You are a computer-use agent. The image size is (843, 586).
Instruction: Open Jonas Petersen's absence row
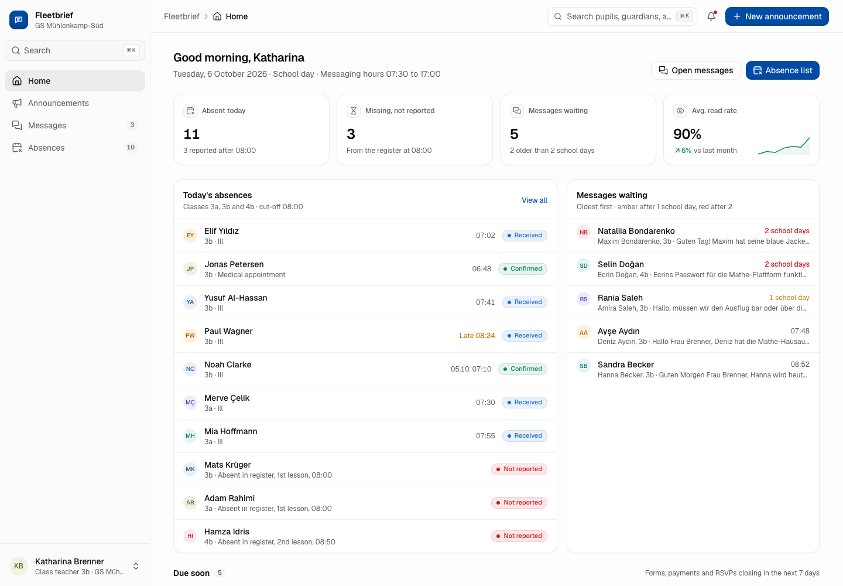click(x=365, y=269)
